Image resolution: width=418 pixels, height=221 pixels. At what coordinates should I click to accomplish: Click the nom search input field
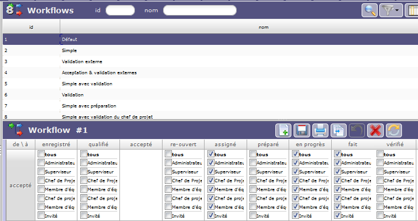(200, 11)
